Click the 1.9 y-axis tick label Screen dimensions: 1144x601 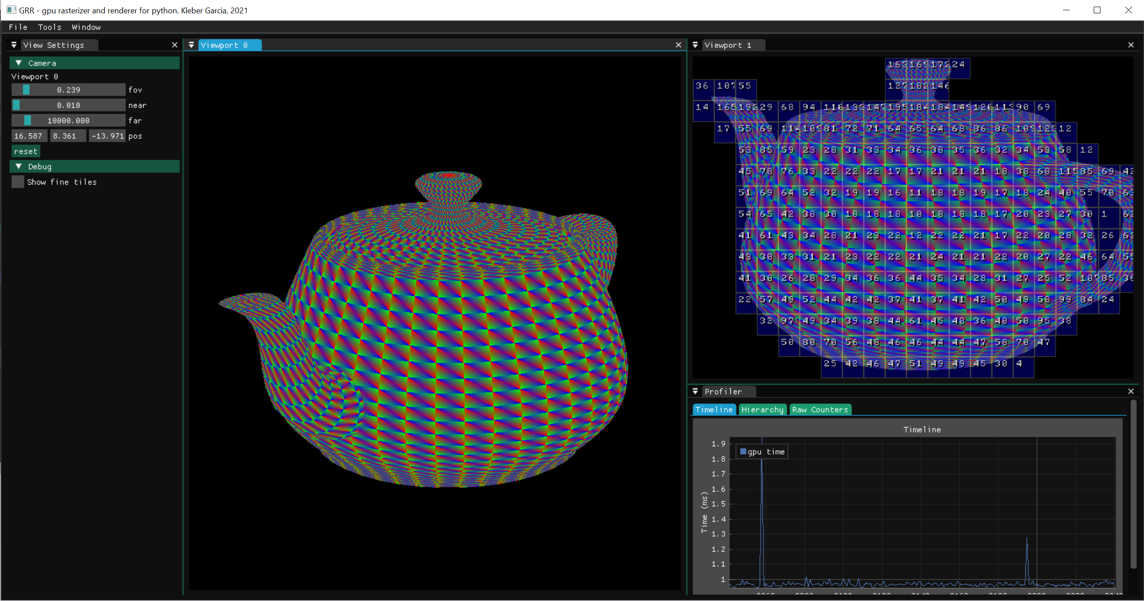[x=718, y=444]
